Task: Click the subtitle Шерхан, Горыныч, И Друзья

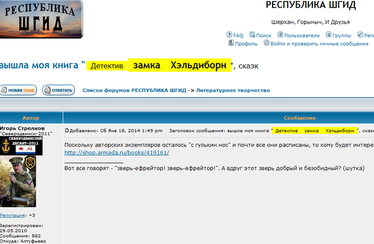Action: 310,22
